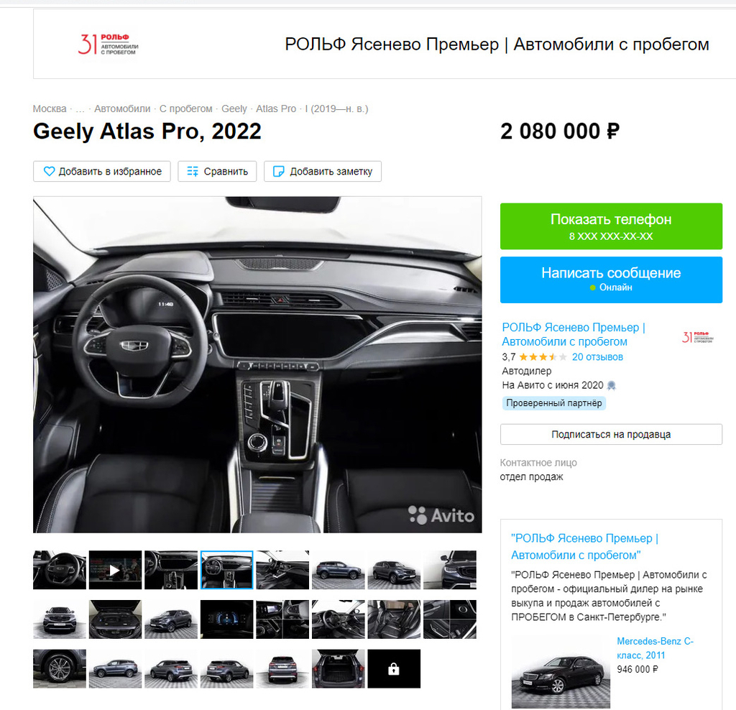Click the Рольф logo in the top banner

[109, 44]
